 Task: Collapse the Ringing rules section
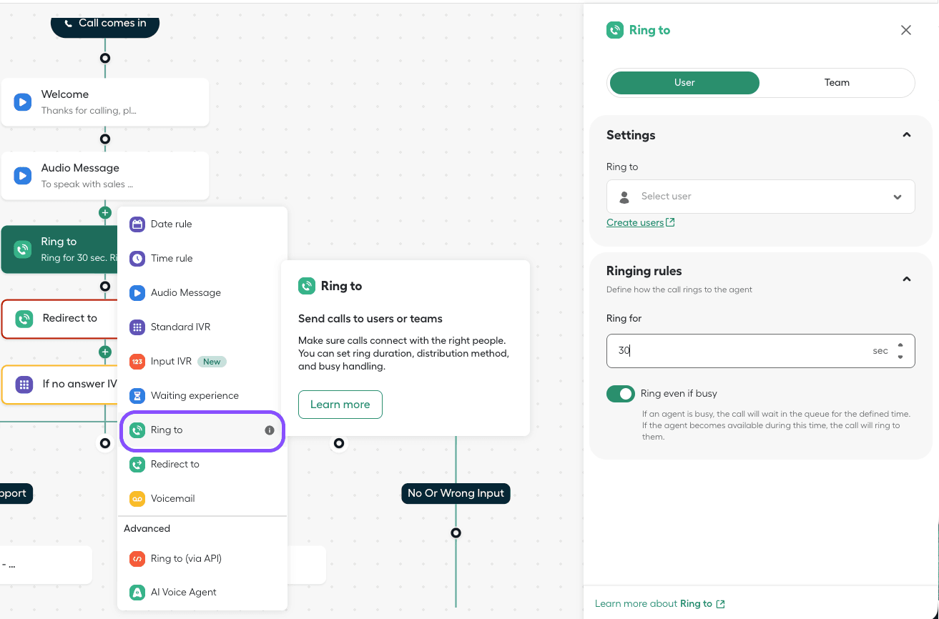(906, 279)
